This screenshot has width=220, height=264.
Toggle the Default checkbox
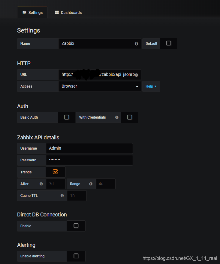point(168,43)
